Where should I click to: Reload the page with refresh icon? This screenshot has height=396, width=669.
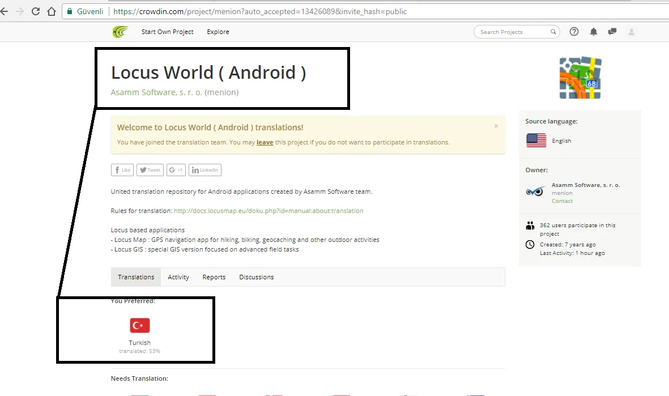coord(36,11)
